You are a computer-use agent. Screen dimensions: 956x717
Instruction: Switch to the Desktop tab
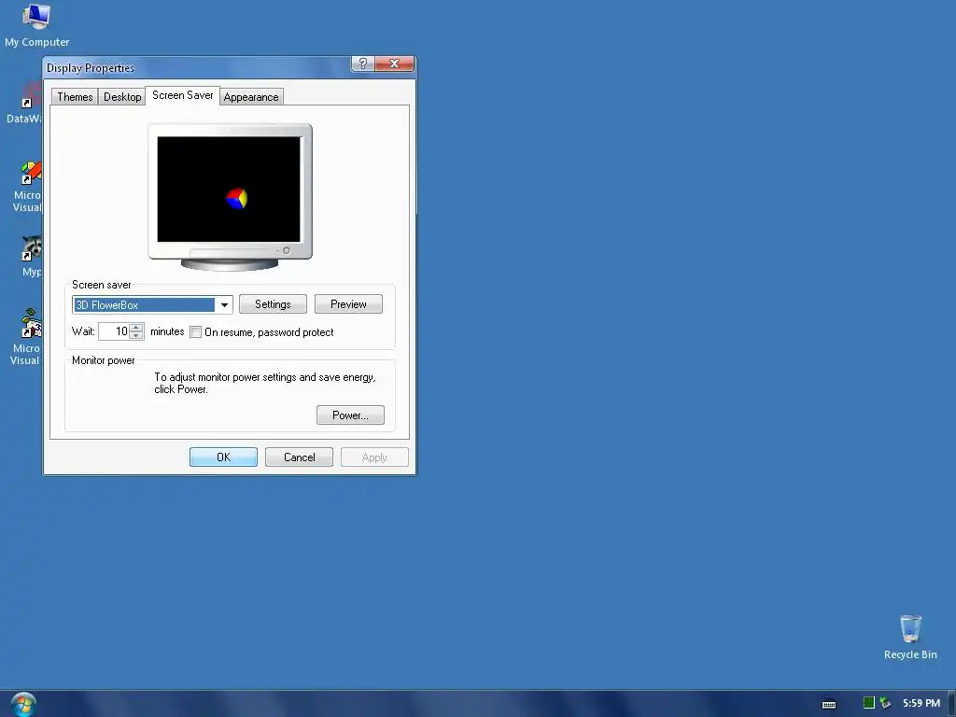pyautogui.click(x=122, y=97)
